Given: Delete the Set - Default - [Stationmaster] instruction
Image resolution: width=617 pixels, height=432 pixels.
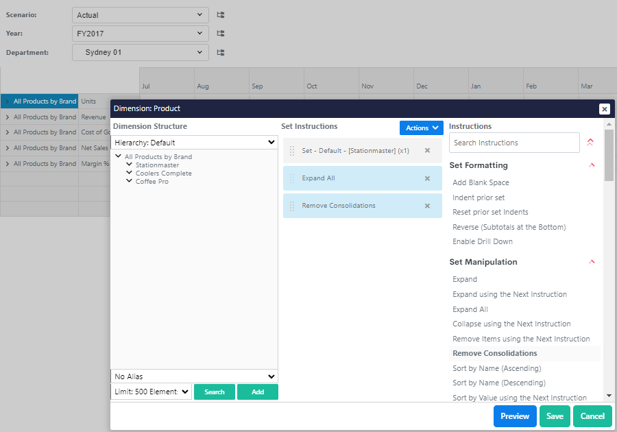Looking at the screenshot, I should point(427,150).
